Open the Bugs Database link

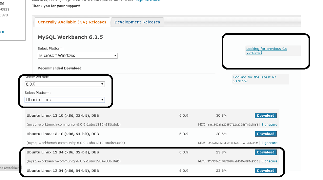[x=147, y=1]
